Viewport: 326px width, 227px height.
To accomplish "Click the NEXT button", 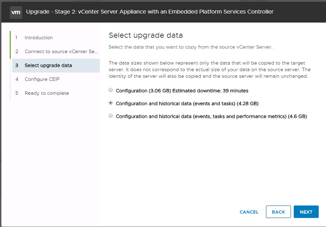I will tap(306, 212).
